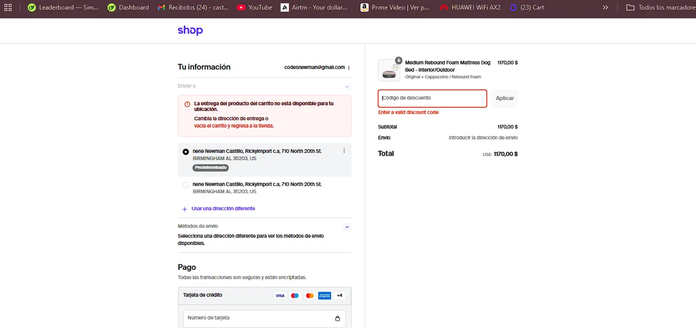Expand the 'Métodos de envío' section

pos(347,227)
